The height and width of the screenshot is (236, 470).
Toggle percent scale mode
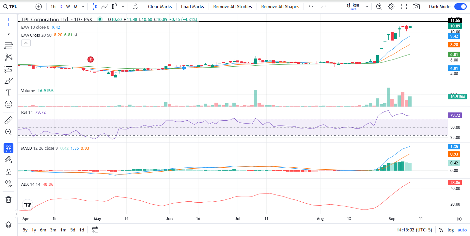point(441,230)
